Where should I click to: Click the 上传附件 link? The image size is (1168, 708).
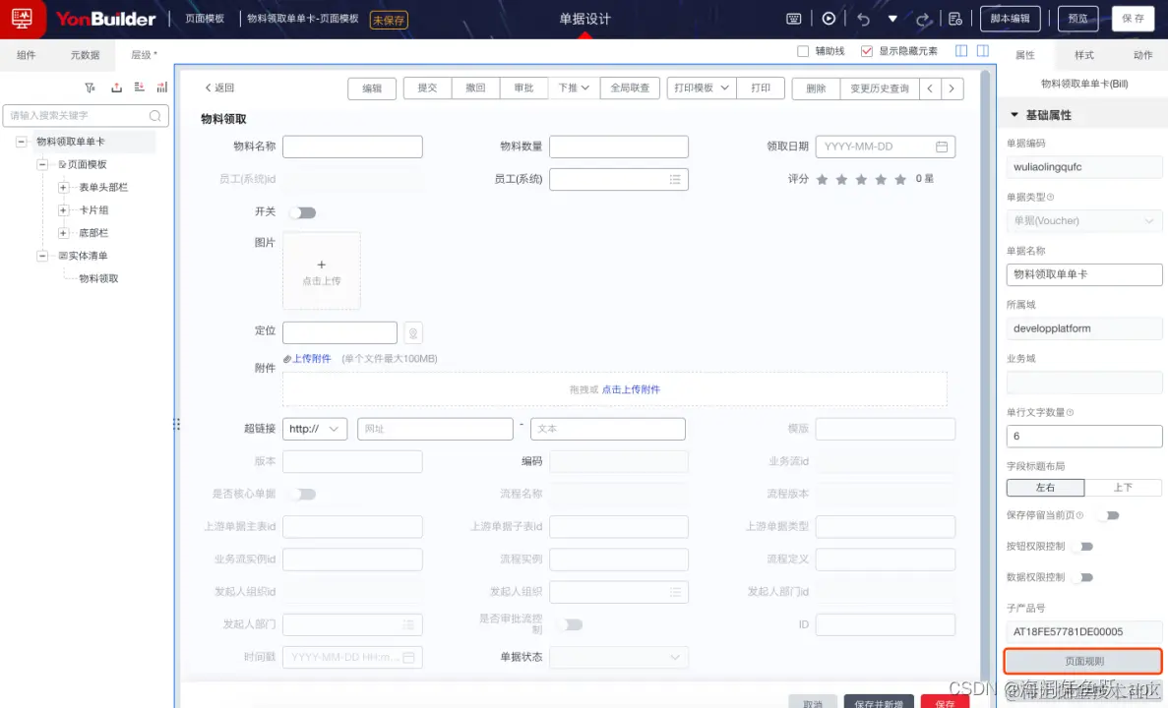(x=311, y=359)
